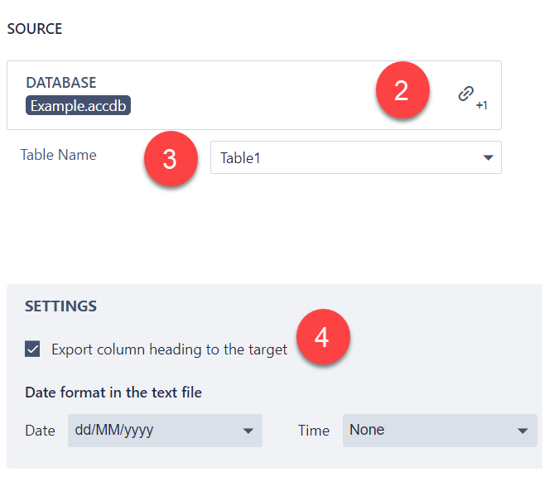Click the 'Date format in the text file' label
Image resolution: width=544 pixels, height=477 pixels.
pyautogui.click(x=113, y=393)
